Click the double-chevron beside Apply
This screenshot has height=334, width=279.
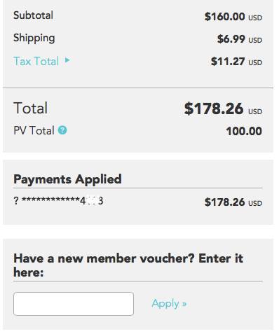(184, 304)
